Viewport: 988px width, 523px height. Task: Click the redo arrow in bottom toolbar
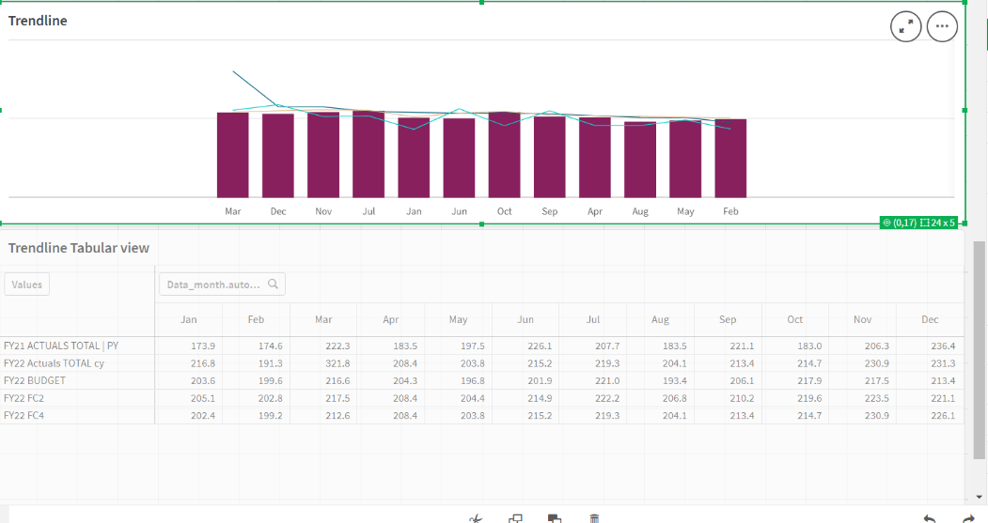pyautogui.click(x=969, y=518)
